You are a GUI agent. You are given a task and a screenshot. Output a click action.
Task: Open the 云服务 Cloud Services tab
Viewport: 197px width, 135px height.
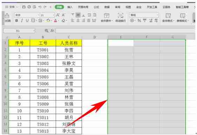(x=166, y=7)
